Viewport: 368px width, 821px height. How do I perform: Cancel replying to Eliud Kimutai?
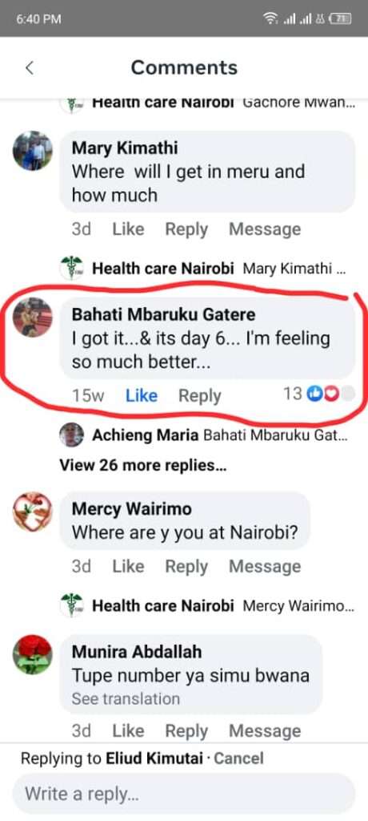coord(239,758)
